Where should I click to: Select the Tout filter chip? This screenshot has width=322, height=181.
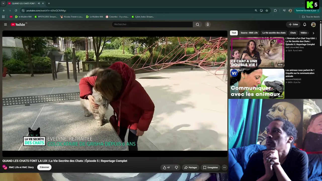pos(234,33)
